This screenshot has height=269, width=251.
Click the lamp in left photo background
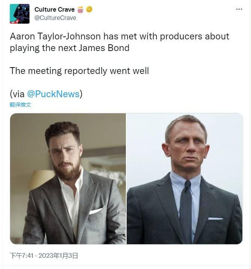tap(41, 179)
